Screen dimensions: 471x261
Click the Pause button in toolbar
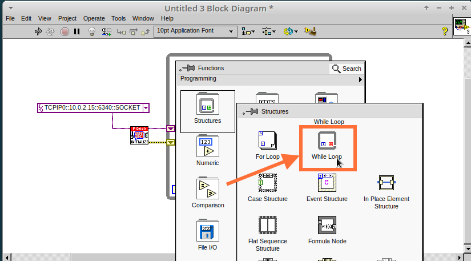point(77,31)
